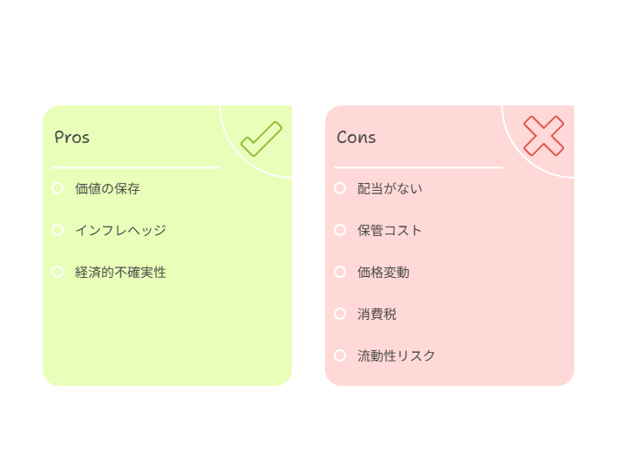Viewport: 617px width, 460px height.
Task: Click the bullet circle beside 流動性リスク
Action: coord(340,355)
